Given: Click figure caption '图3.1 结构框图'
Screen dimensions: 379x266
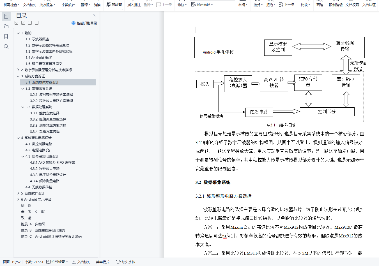Looking at the screenshot, I should 281,125.
